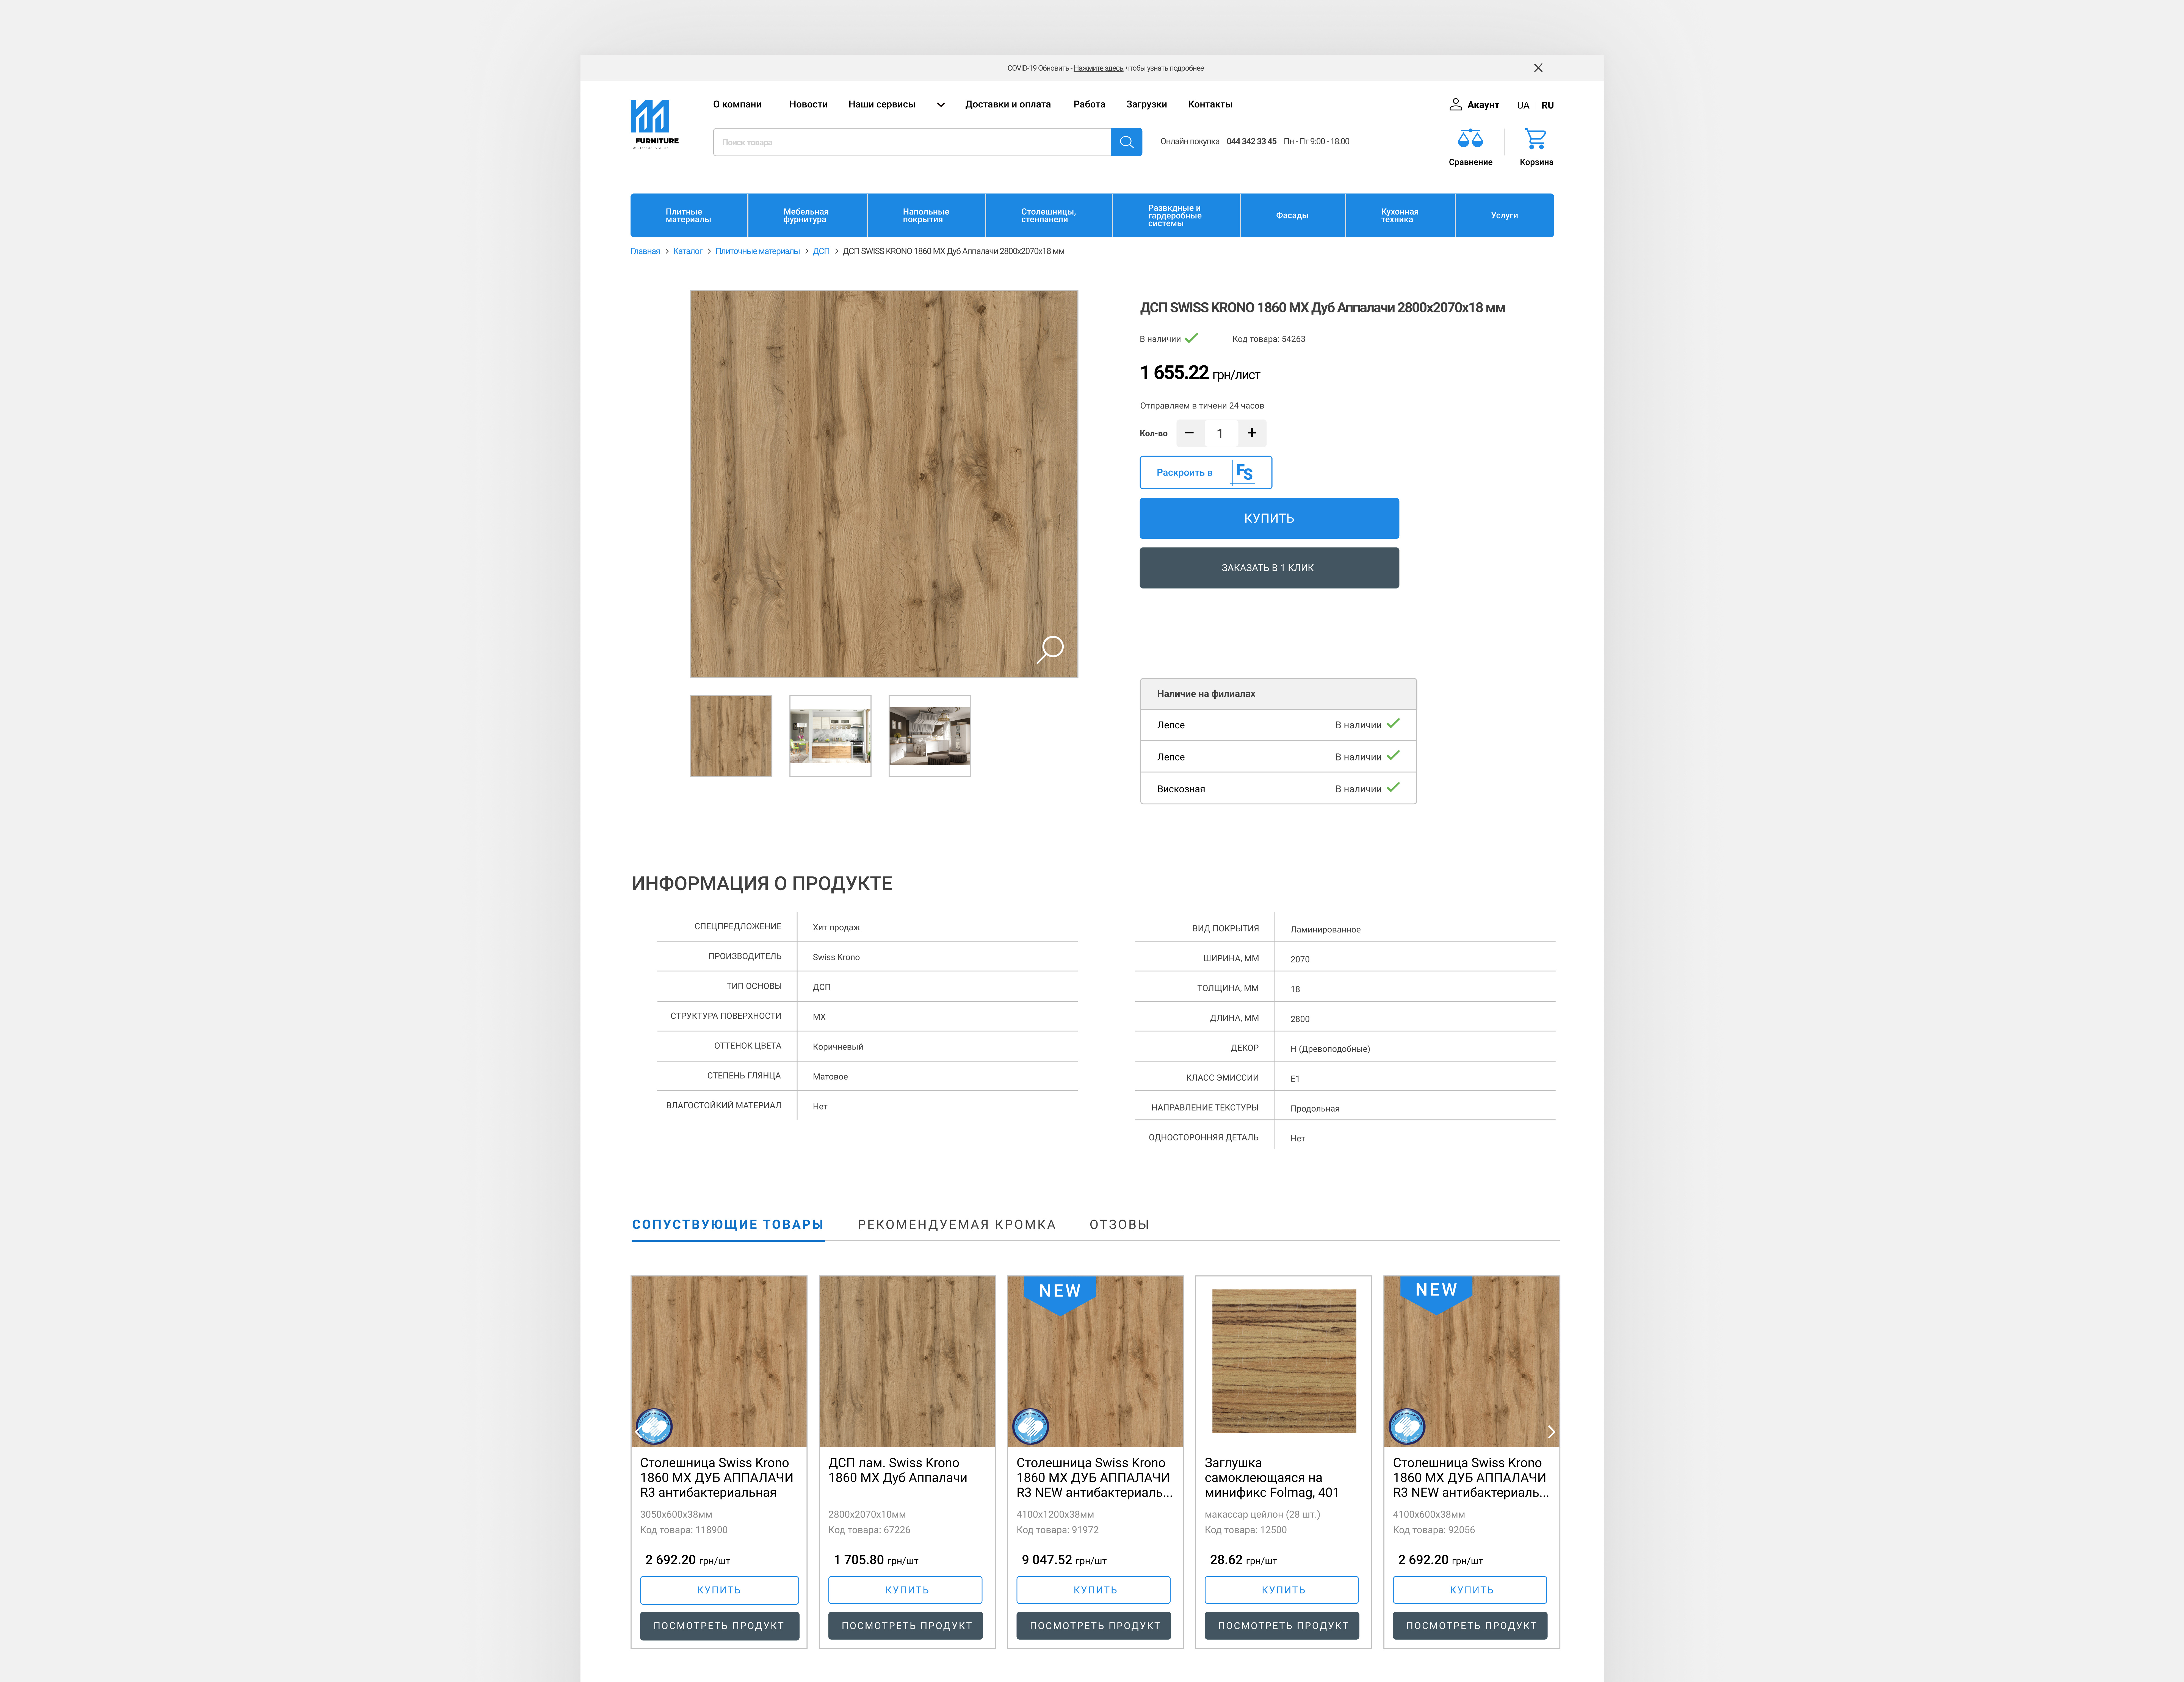Click Акаунт label text
Viewport: 2184px width, 1682px height.
(x=1483, y=105)
